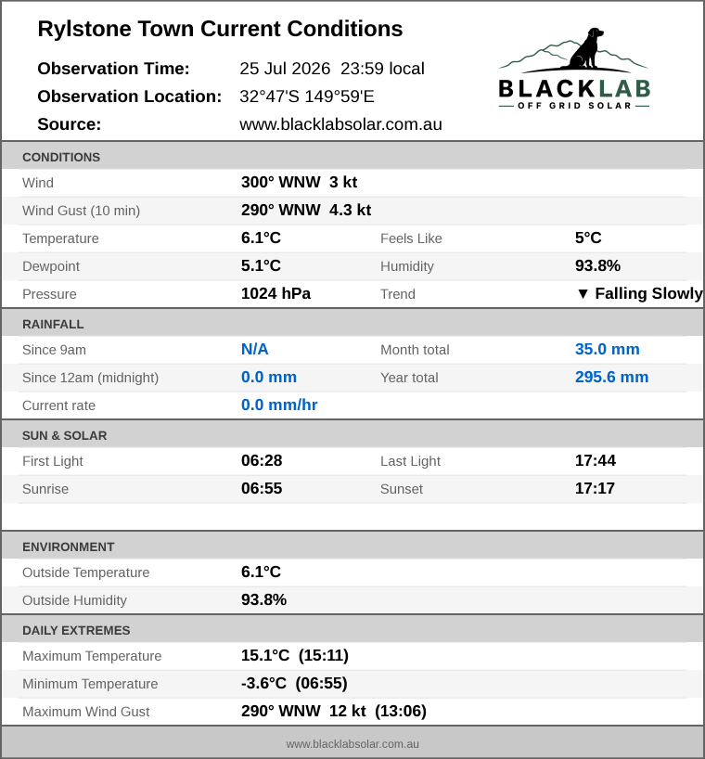The width and height of the screenshot is (705, 759).
Task: Click the Sunset time 17:17
Action: [595, 488]
